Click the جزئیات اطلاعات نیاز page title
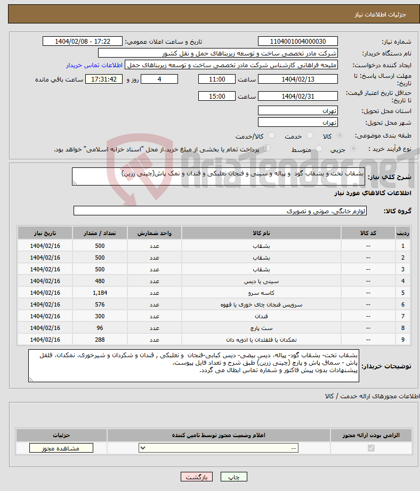 [380, 14]
